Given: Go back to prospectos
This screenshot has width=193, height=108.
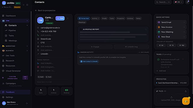Looking at the screenshot, I should tap(45, 10).
